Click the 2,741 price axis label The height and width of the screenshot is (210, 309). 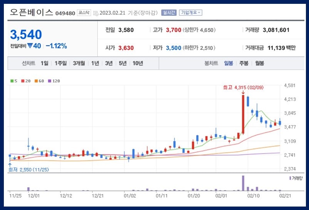[x=290, y=155]
